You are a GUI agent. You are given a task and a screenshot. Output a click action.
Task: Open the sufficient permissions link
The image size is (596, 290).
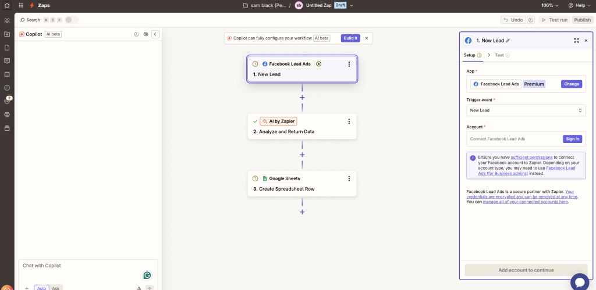click(x=531, y=157)
